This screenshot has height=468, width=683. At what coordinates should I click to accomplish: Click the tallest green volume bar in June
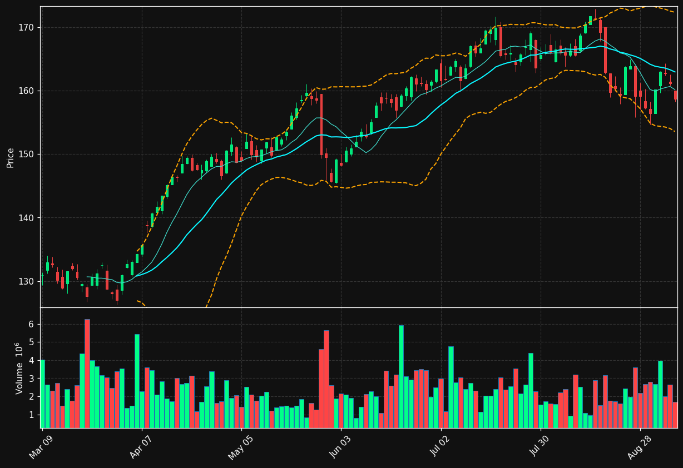401,376
